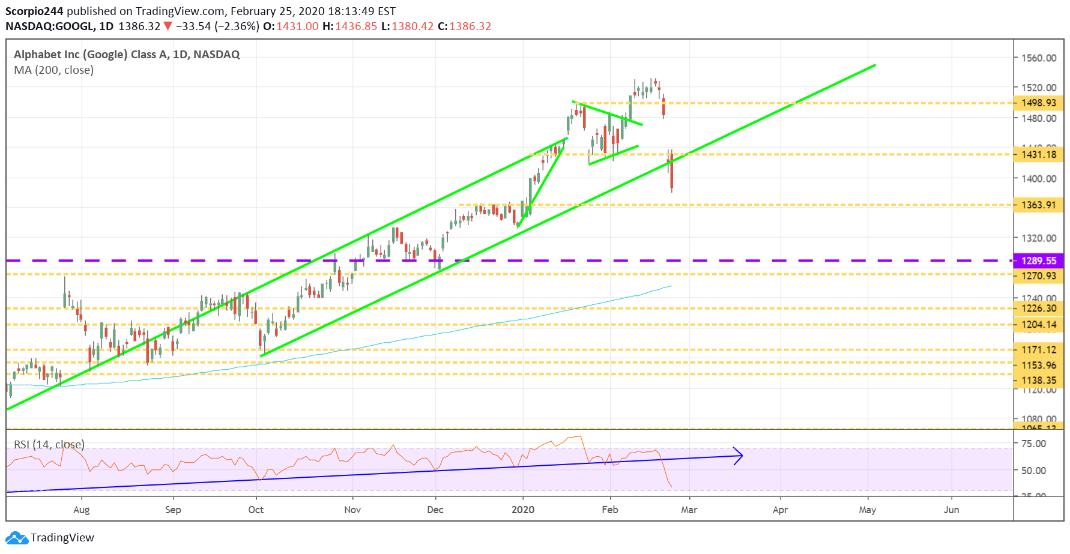Click the 1480.00 axis tick label

coord(1039,118)
